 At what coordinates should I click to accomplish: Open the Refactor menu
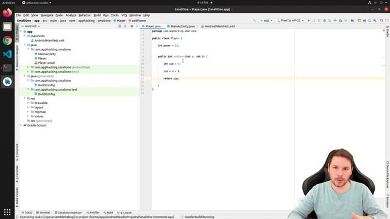pyautogui.click(x=85, y=15)
